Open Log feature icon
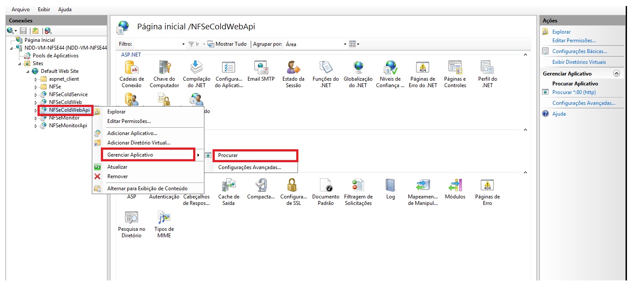 click(x=390, y=189)
